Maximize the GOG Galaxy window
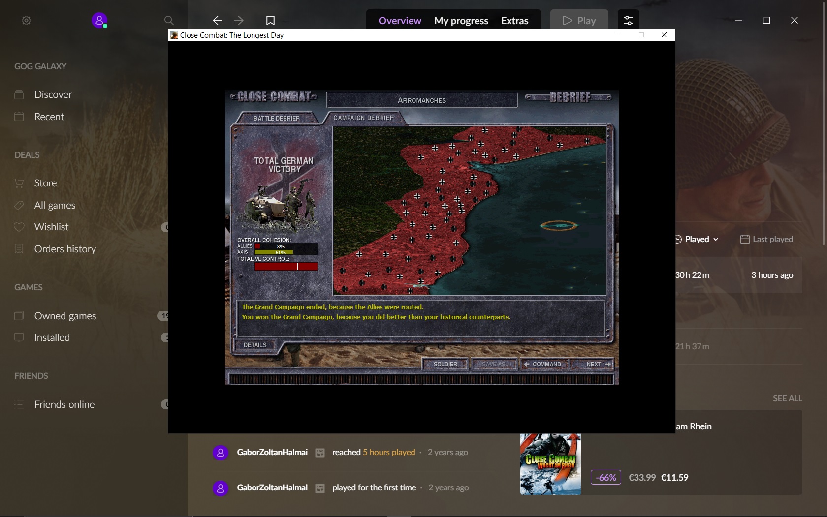 click(x=766, y=20)
